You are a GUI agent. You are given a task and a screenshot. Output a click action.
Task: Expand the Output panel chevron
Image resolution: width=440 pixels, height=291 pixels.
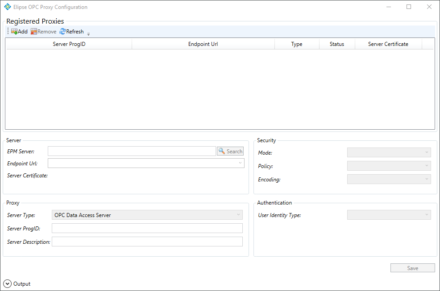click(x=7, y=283)
